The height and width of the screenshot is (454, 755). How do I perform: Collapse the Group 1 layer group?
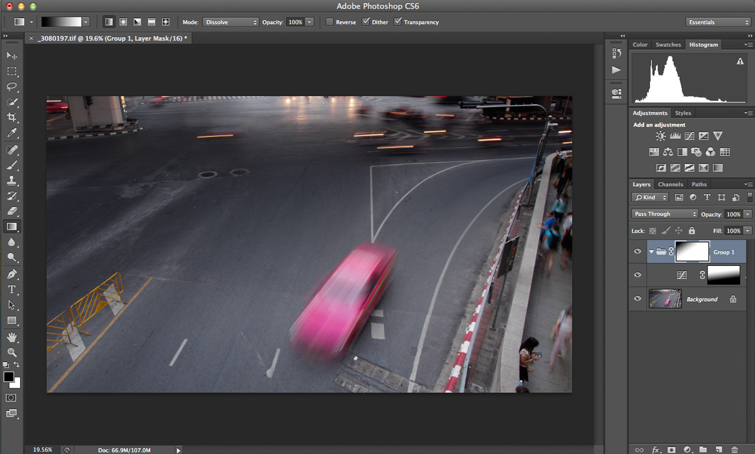[x=651, y=252]
